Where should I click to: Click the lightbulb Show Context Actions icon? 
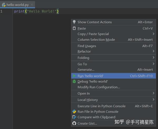click(74, 22)
